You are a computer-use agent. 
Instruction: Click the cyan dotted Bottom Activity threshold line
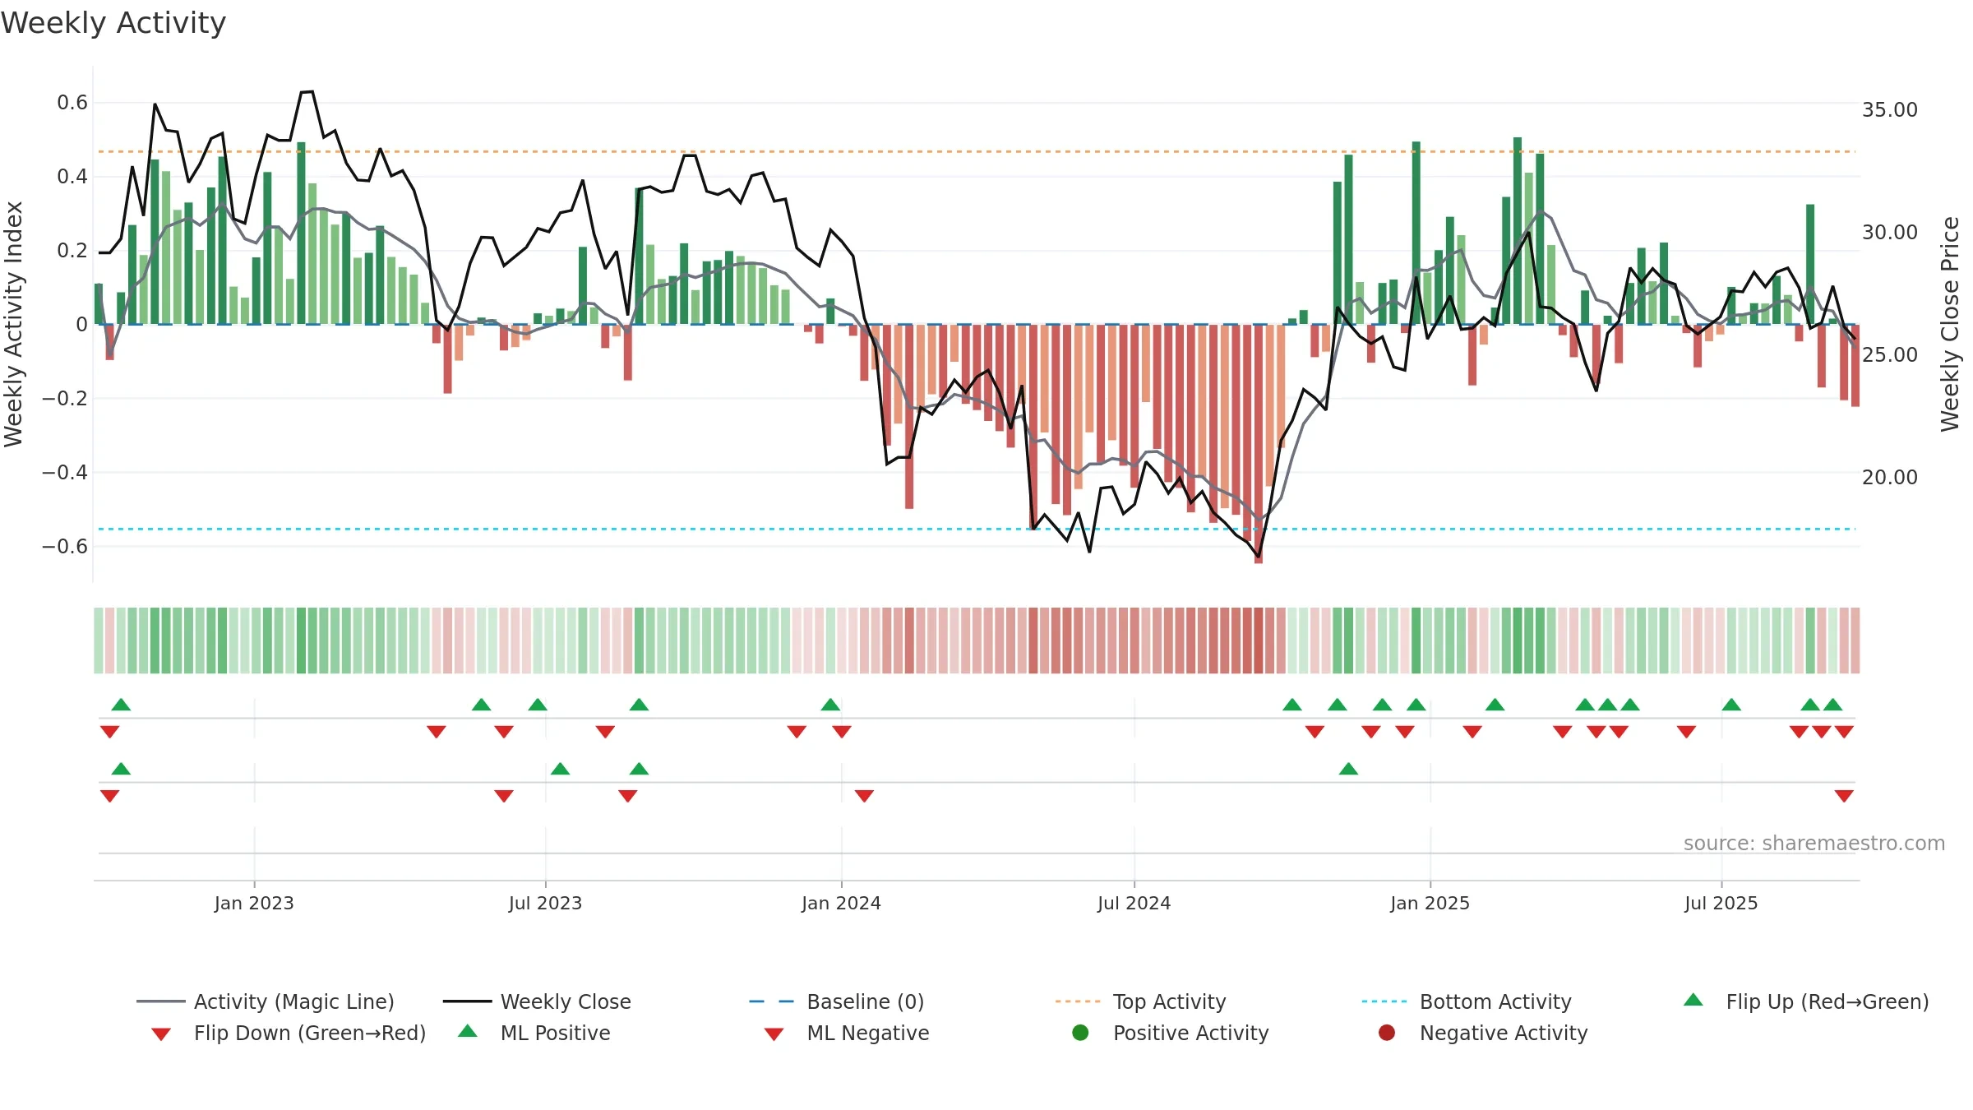977,529
